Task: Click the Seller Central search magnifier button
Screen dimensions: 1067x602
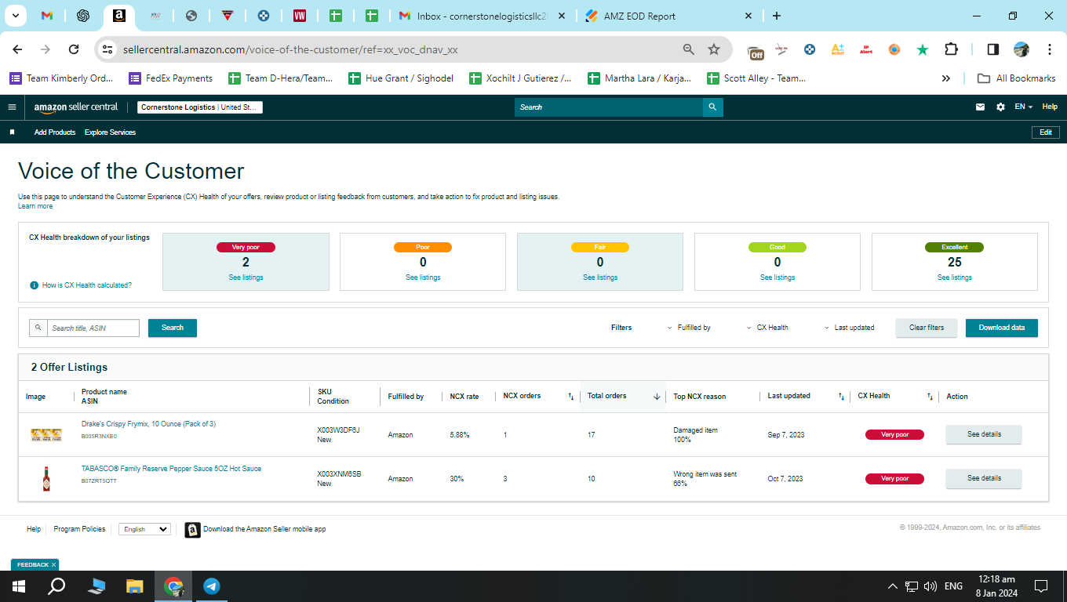Action: pos(712,107)
